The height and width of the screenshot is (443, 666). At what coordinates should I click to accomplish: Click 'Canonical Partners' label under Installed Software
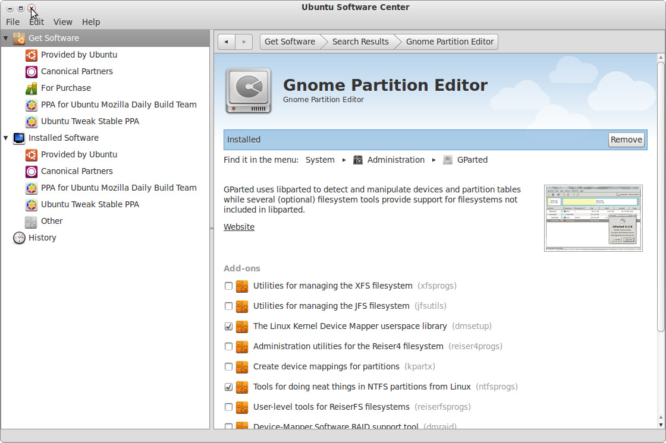[x=77, y=171]
